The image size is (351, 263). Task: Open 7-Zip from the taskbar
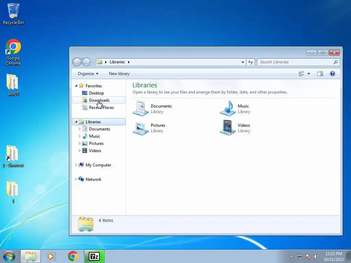pos(94,256)
